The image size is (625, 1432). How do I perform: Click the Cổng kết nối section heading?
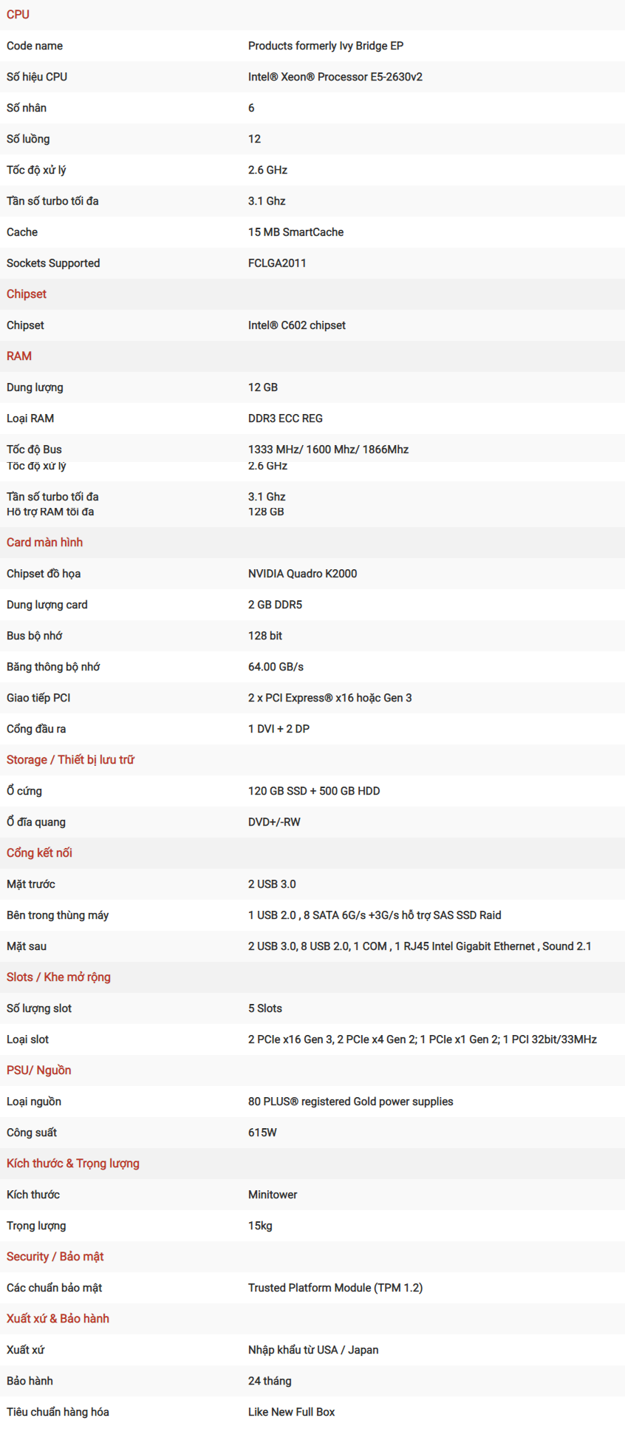point(39,853)
